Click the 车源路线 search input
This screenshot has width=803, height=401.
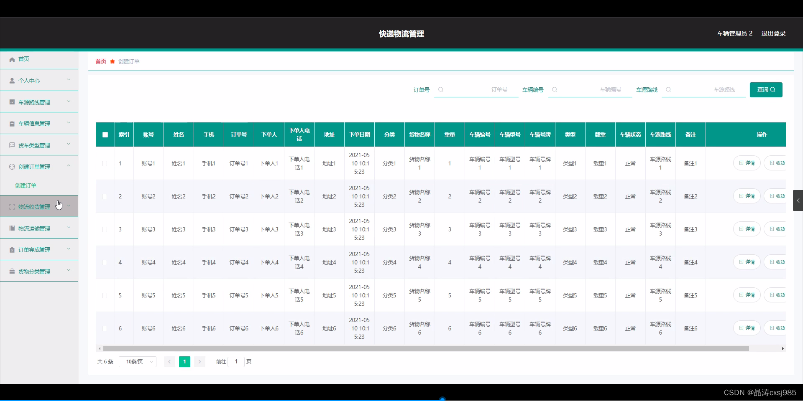(704, 89)
